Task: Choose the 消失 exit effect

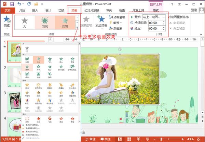Action: click(27, 120)
